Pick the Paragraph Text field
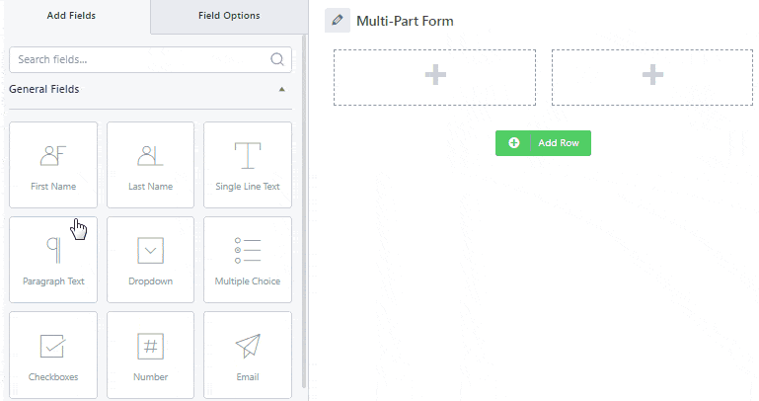Viewport: 759px width, 401px height. (x=53, y=260)
